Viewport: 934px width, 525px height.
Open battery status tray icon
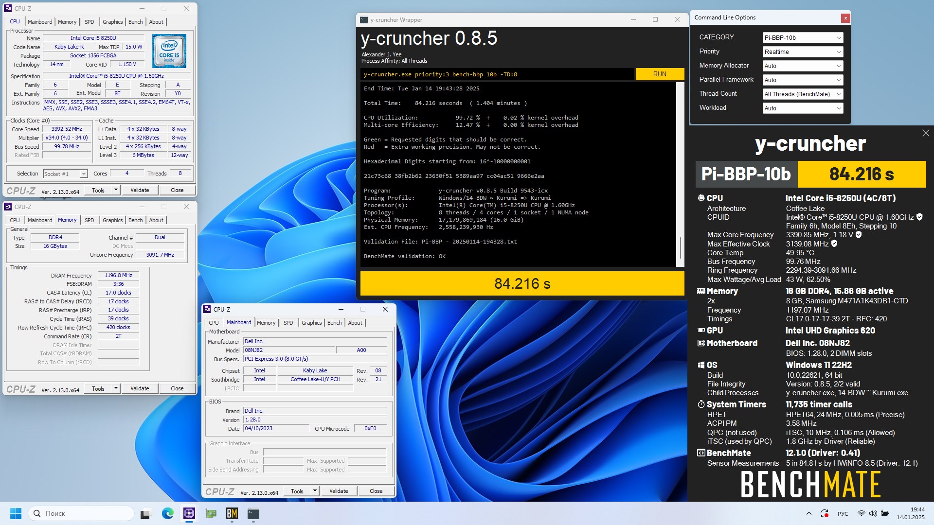(x=885, y=513)
